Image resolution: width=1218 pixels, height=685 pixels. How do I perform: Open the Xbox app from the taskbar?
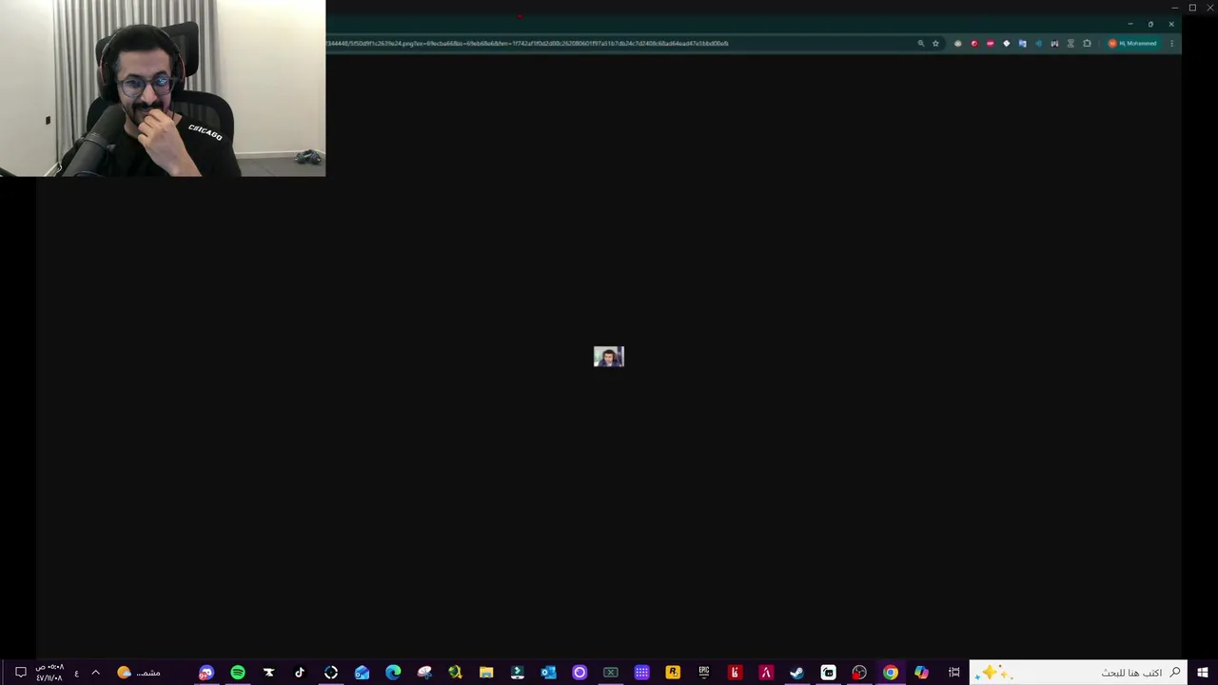coord(610,673)
